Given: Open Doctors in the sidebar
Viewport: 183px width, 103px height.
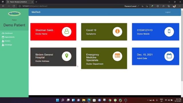Looking at the screenshot, I should point(6,41).
